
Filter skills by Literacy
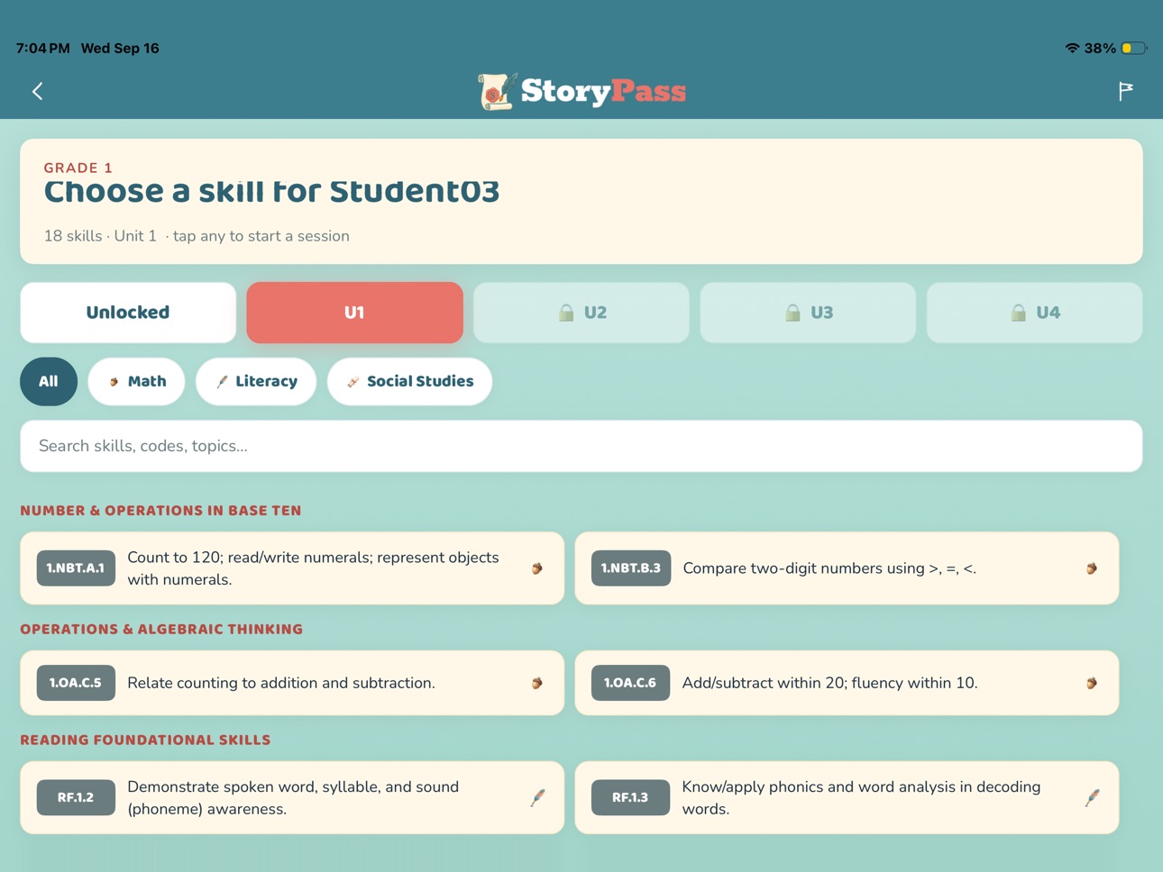tap(256, 381)
